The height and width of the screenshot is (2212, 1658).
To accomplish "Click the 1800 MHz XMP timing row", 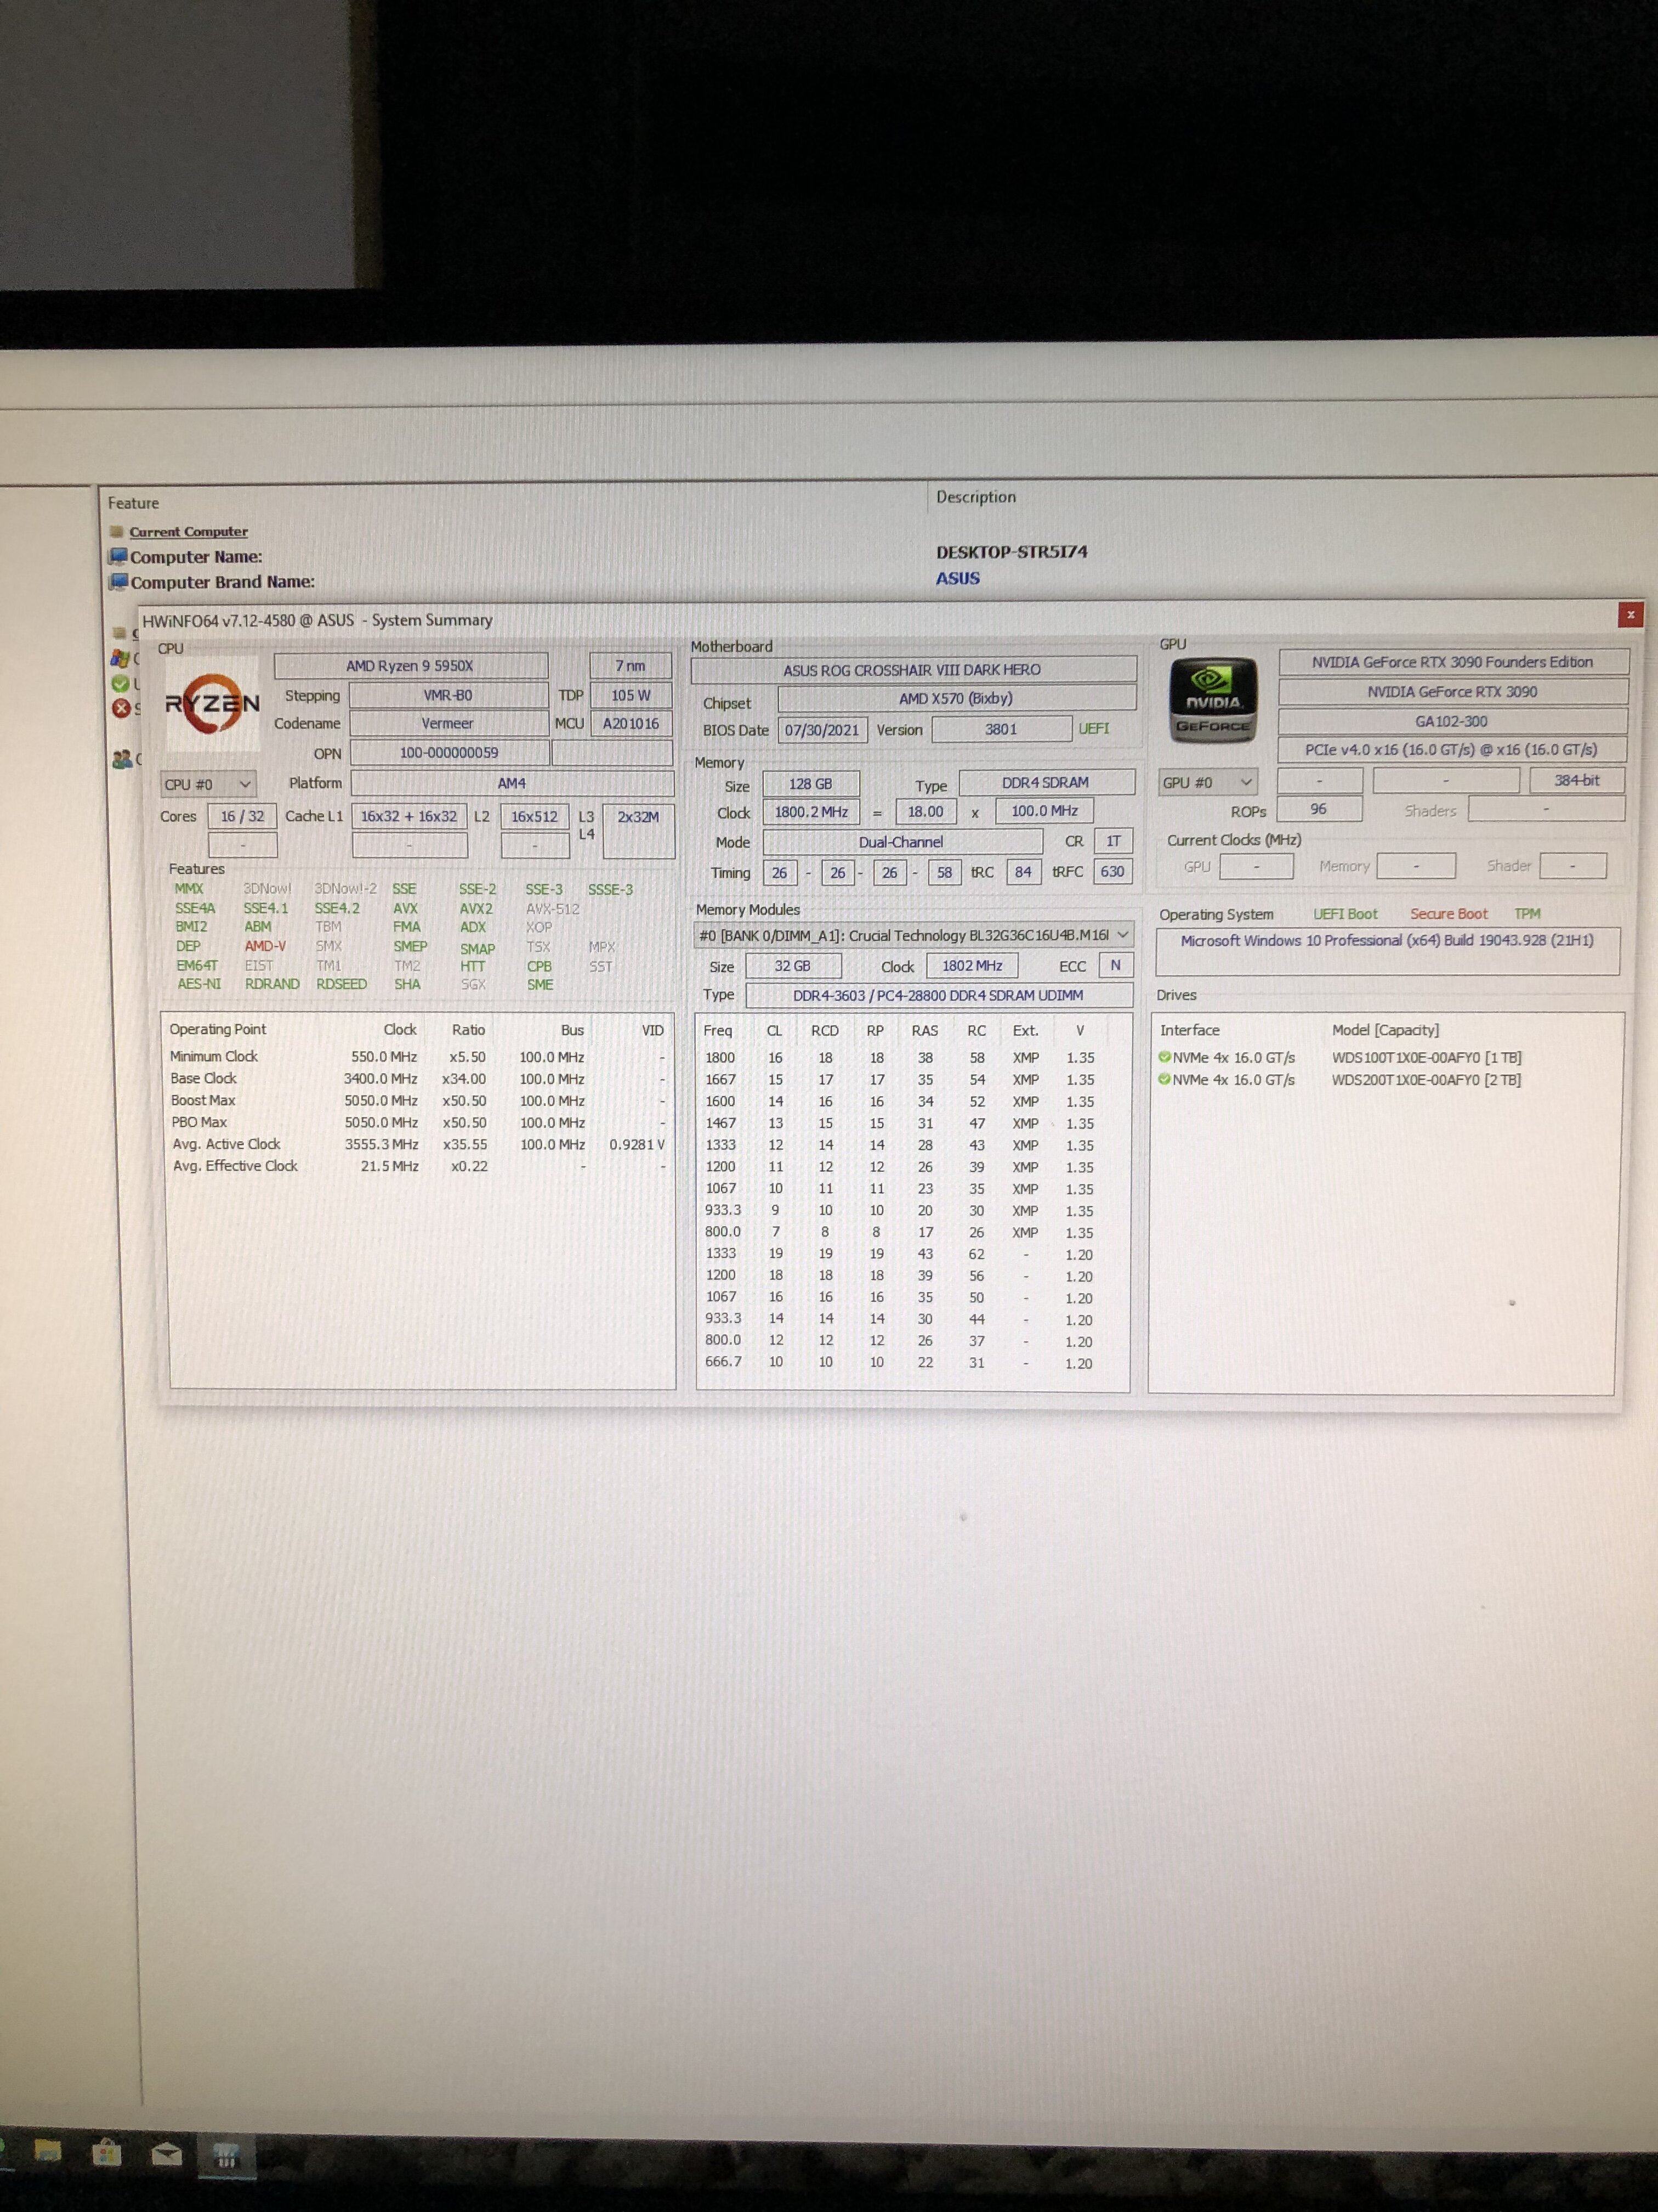I will pos(900,1058).
